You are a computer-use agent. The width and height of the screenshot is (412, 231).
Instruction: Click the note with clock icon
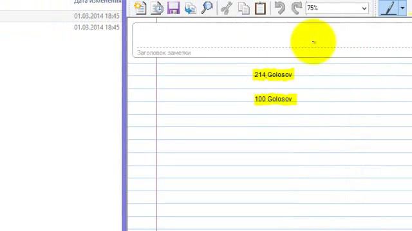(157, 8)
